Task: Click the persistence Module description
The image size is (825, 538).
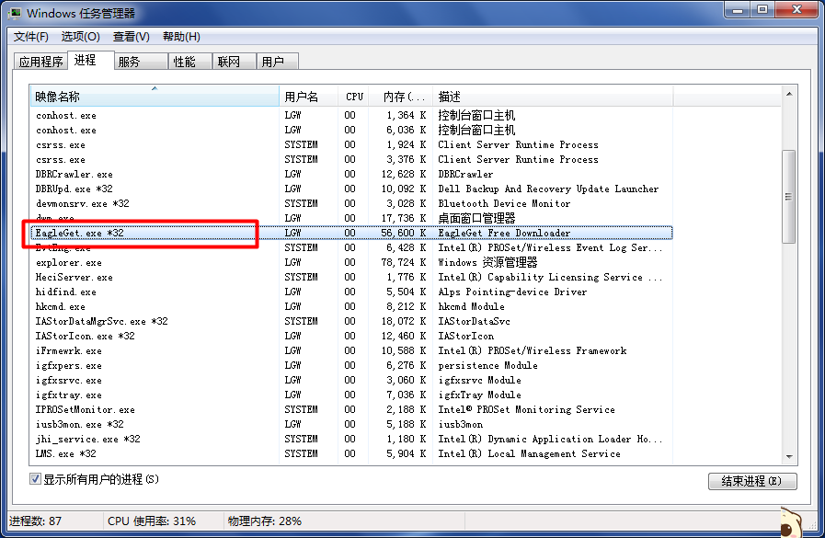Action: tap(487, 365)
